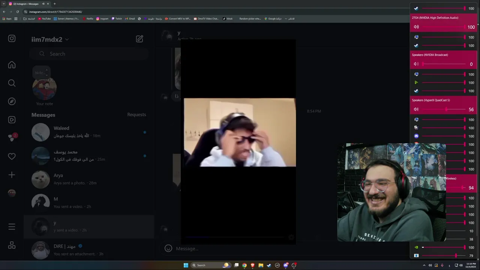Open Brave browser from the taskbar
480x270 pixels.
(x=253, y=265)
